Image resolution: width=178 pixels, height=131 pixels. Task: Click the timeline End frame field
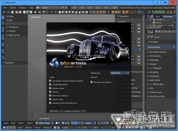(90, 128)
